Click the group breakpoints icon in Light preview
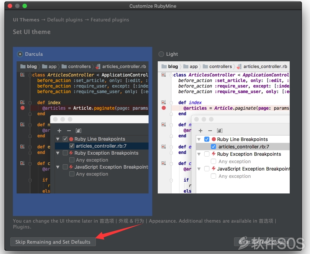The height and width of the screenshot is (254, 310). tap(220, 131)
